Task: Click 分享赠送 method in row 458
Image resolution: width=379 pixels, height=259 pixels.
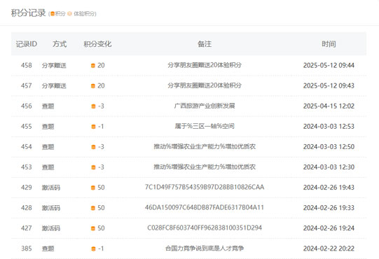Action: click(54, 66)
